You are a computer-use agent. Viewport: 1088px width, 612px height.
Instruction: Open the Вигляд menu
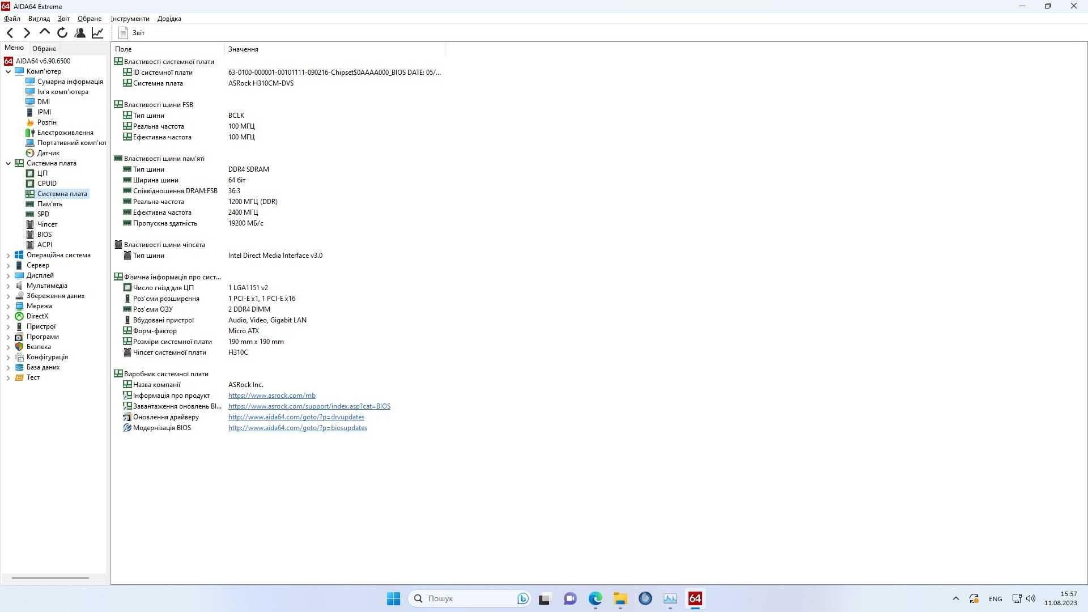click(x=39, y=19)
